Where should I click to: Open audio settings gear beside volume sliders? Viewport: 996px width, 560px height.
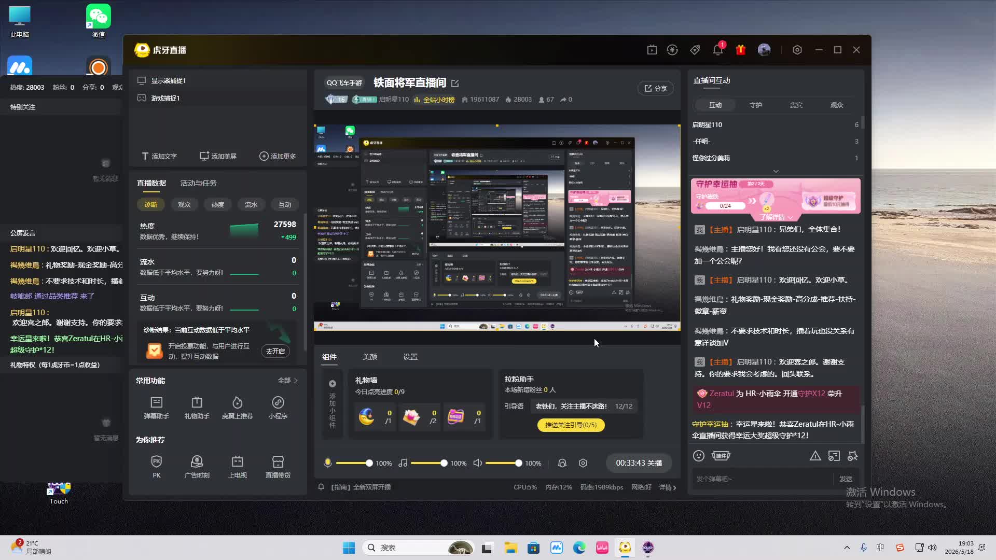(583, 463)
